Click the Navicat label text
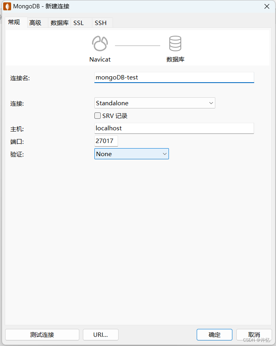 point(100,59)
